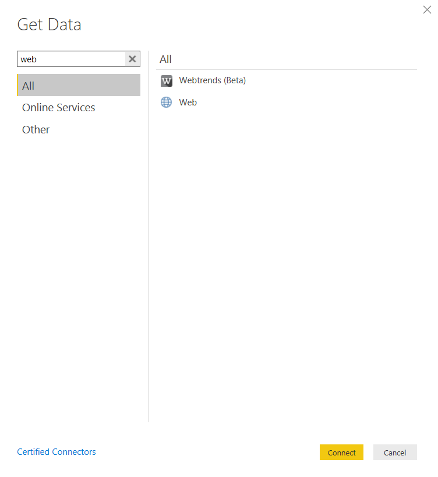438x477 pixels.
Task: Select the Webtrends connector icon
Action: [x=167, y=81]
